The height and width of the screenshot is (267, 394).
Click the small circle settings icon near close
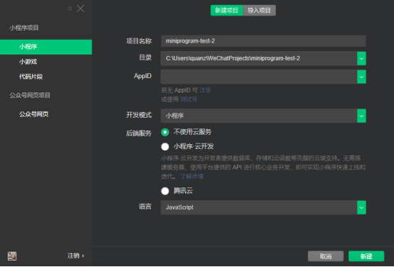70,9
